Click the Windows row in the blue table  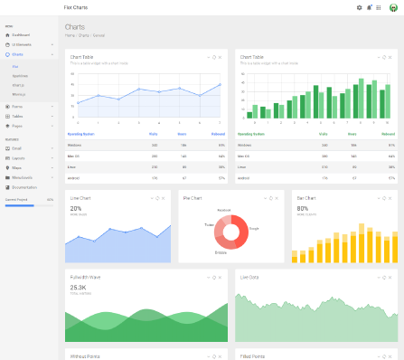click(146, 146)
